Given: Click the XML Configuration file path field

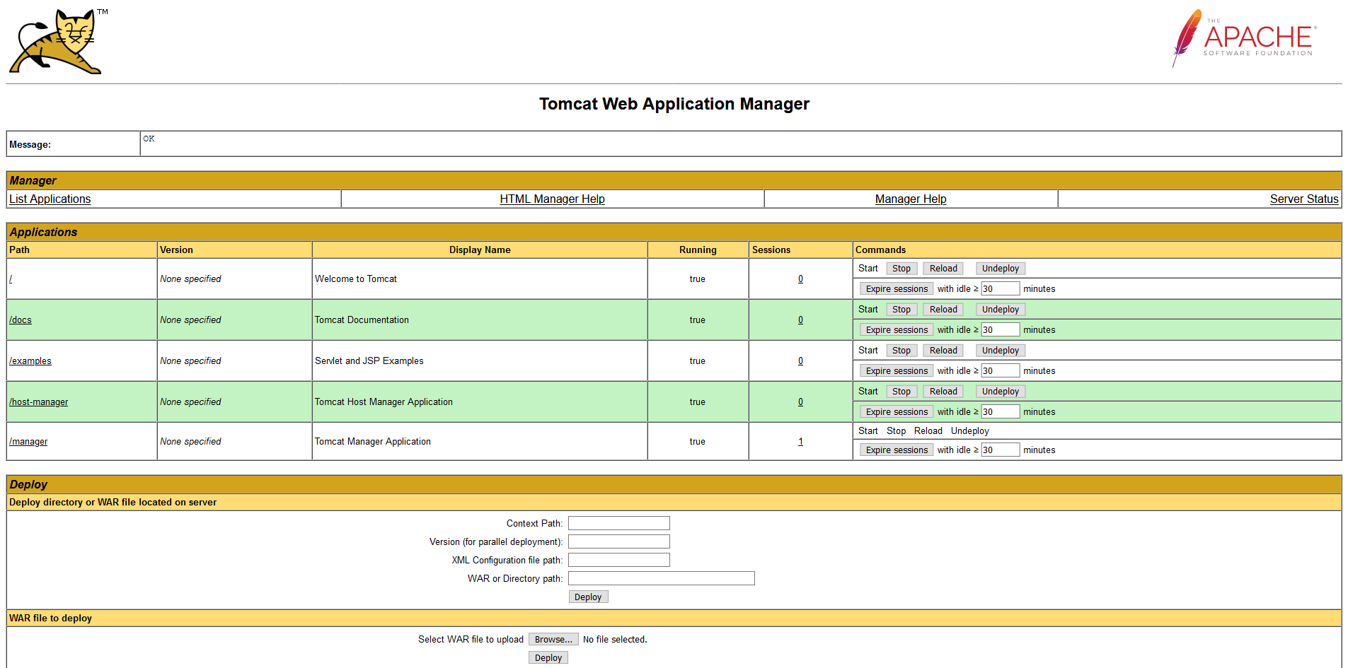Looking at the screenshot, I should 618,561.
